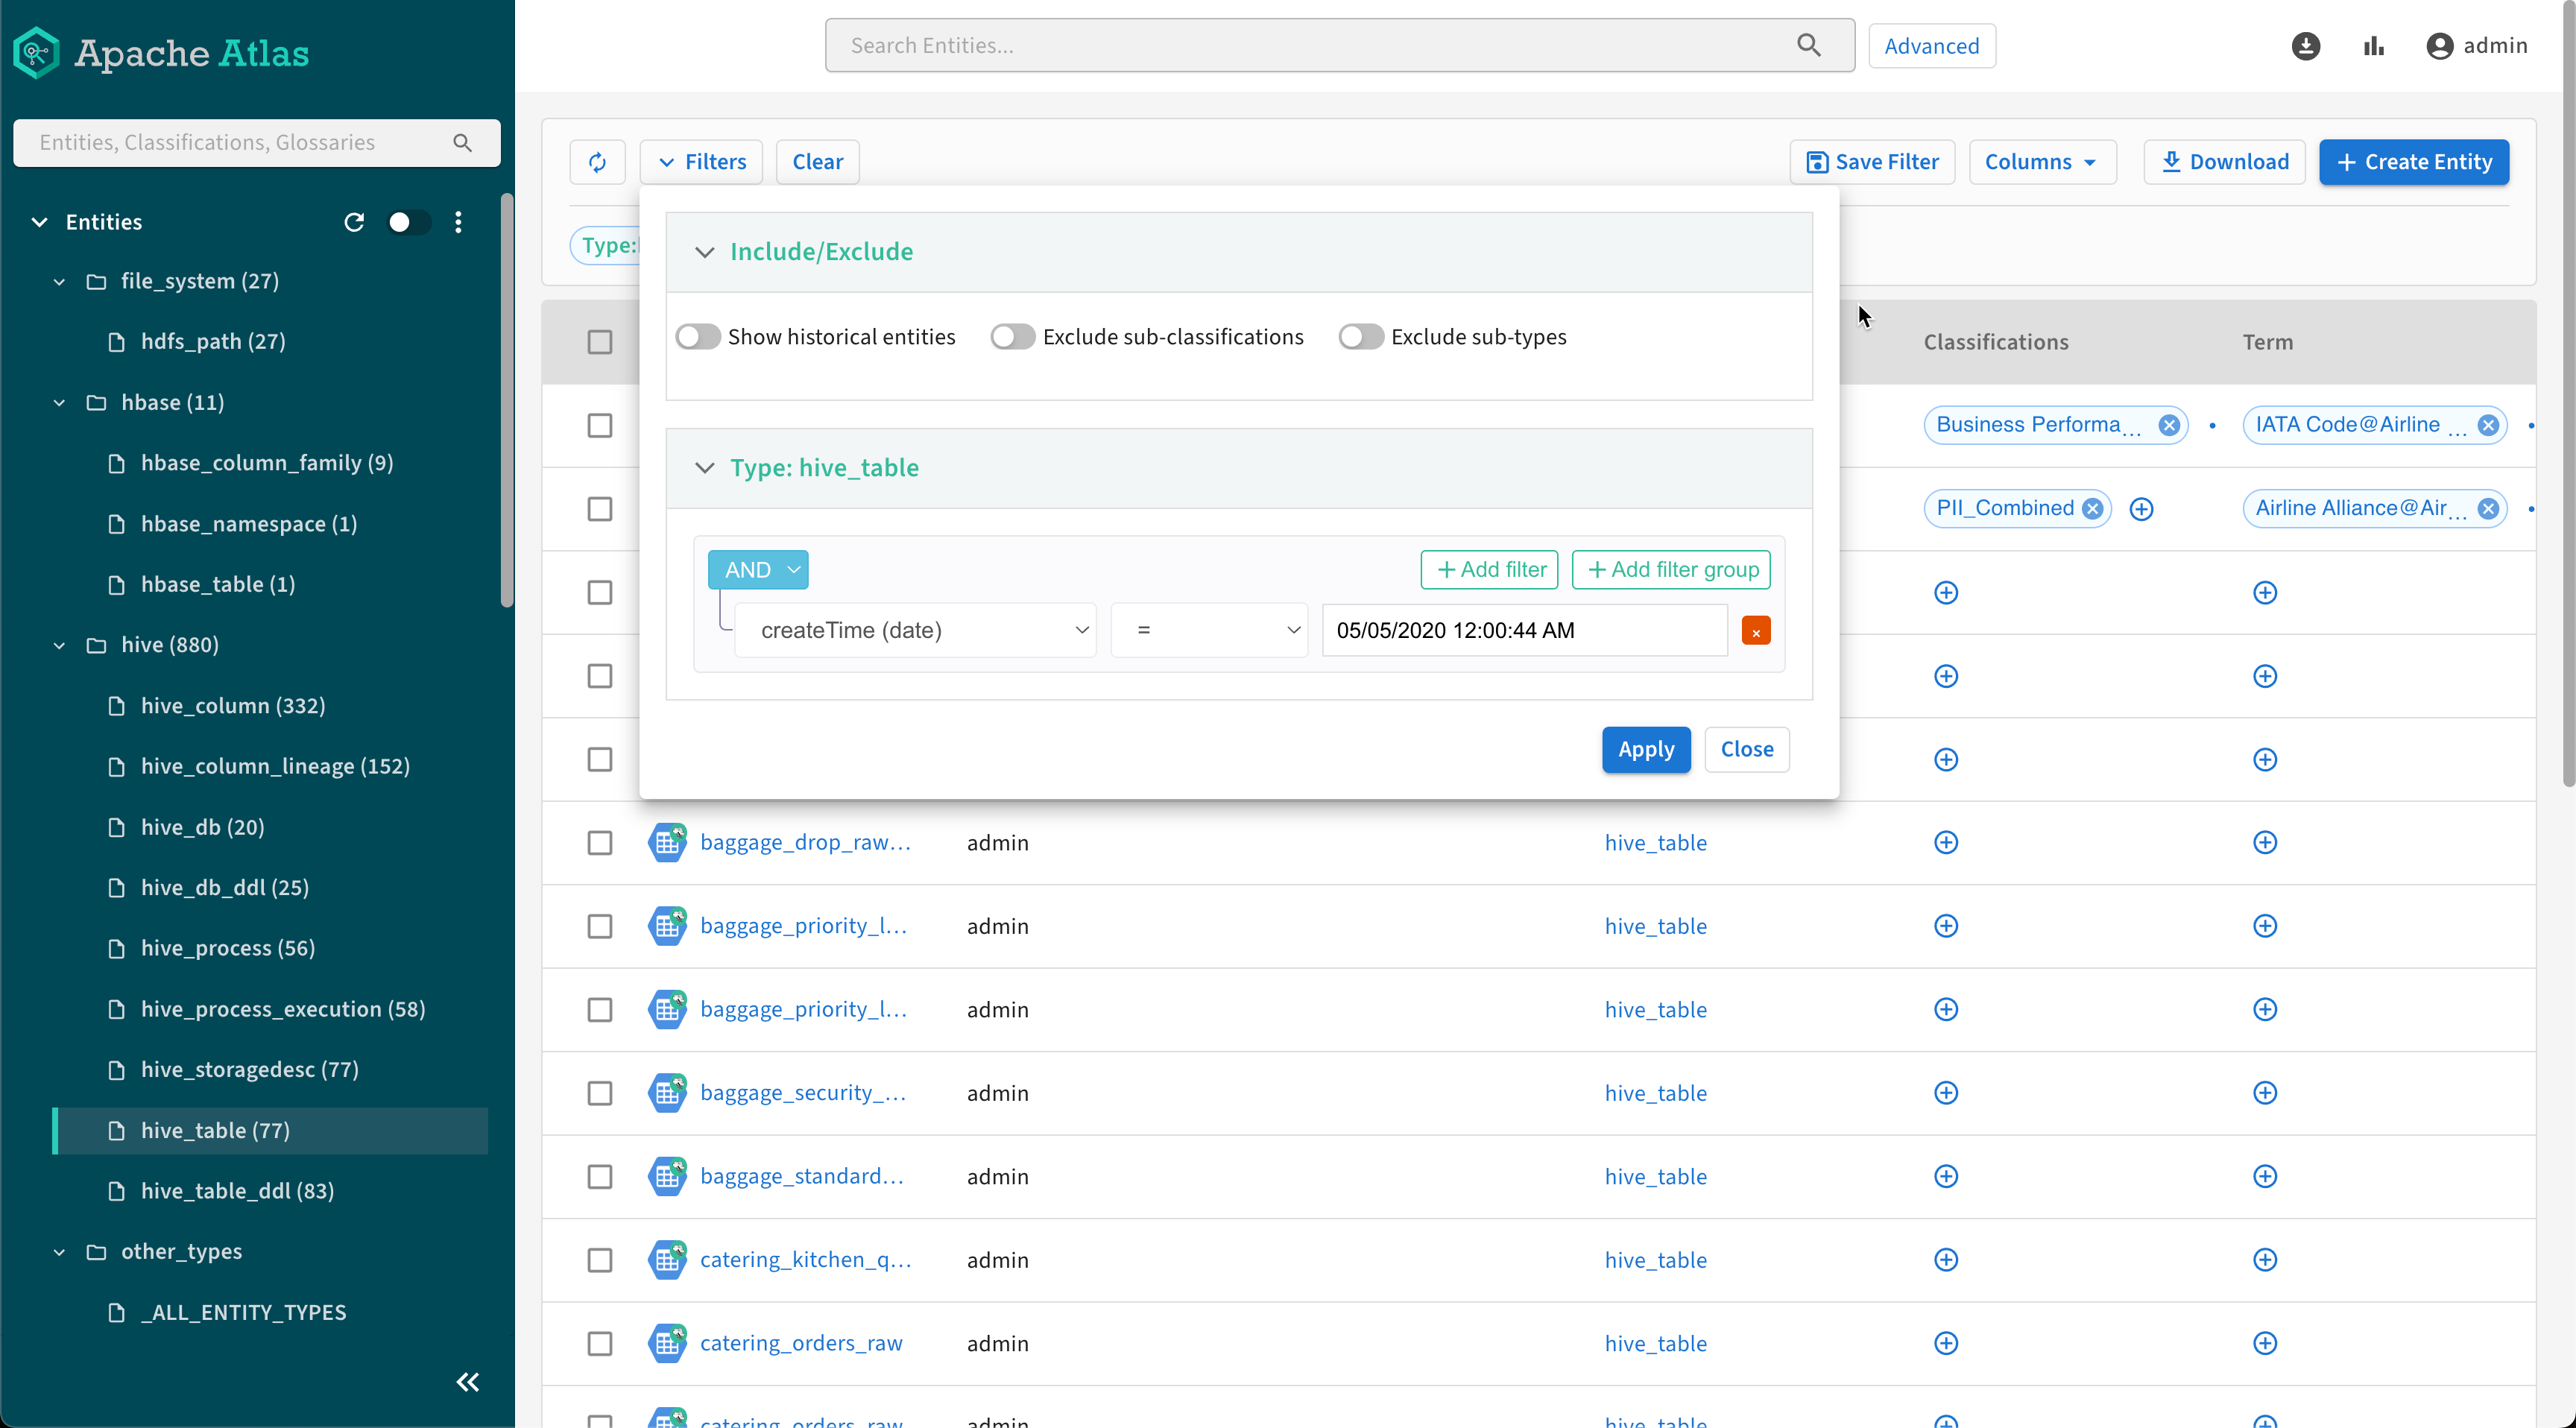The height and width of the screenshot is (1428, 2576).
Task: Select hive_column (332) in the tree
Action: tap(232, 706)
